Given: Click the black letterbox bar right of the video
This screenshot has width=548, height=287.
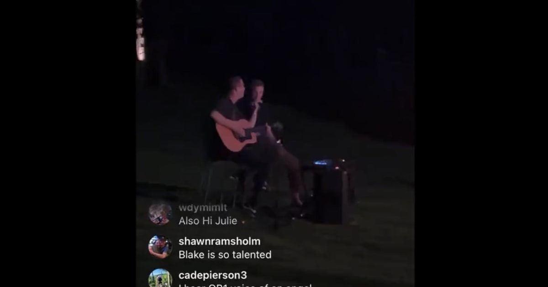Looking at the screenshot, I should click(481, 143).
